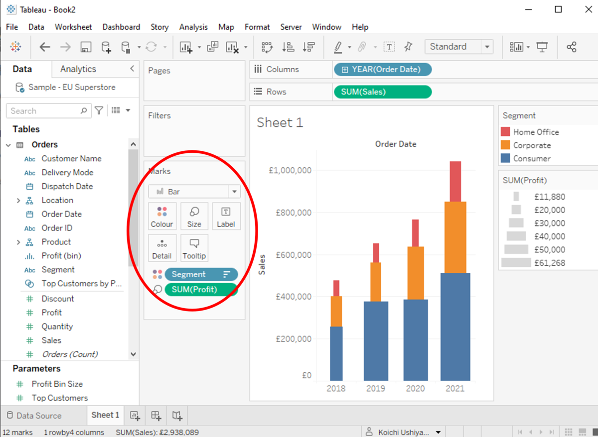Open Tooltip marks card
598x437 pixels.
pyautogui.click(x=194, y=248)
